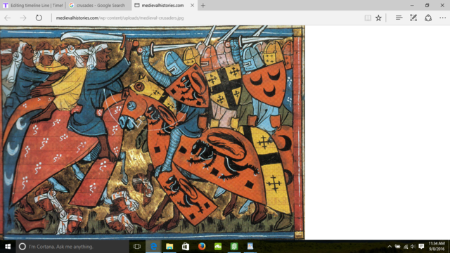Image resolution: width=450 pixels, height=253 pixels.
Task: Close the Edge browser window
Action: (x=442, y=5)
